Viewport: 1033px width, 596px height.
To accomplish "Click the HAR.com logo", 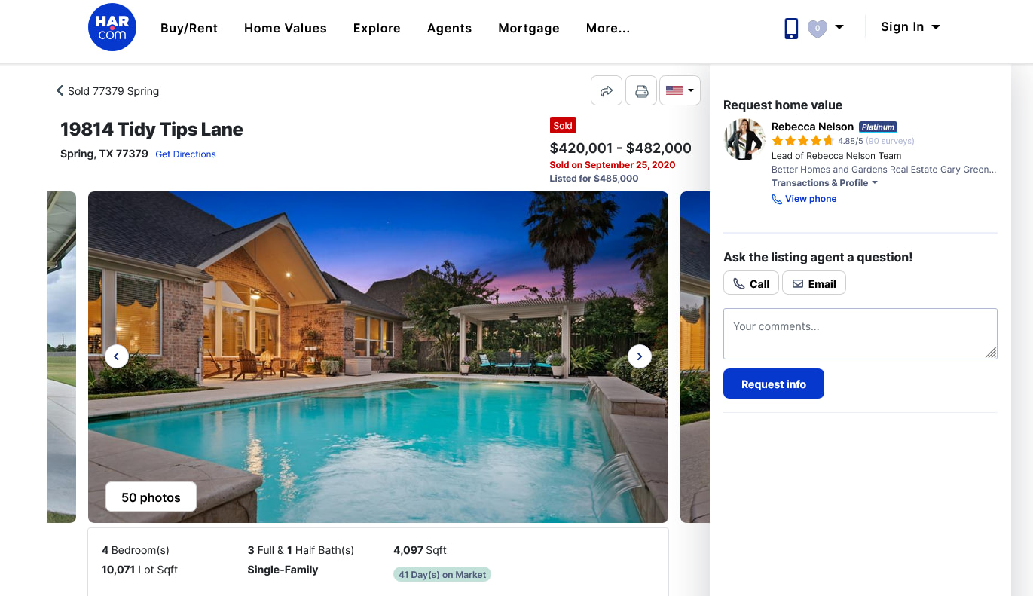I will [112, 27].
